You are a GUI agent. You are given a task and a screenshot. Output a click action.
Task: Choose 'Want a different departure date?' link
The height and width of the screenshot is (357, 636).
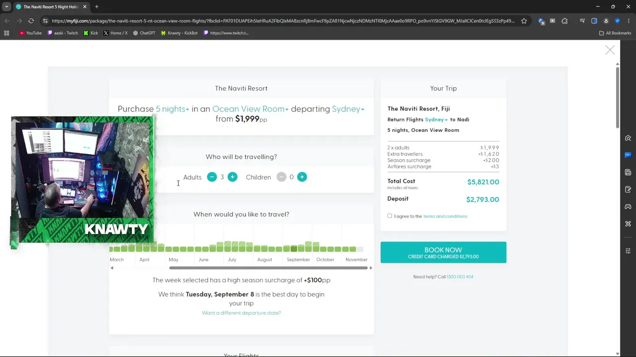tap(241, 313)
